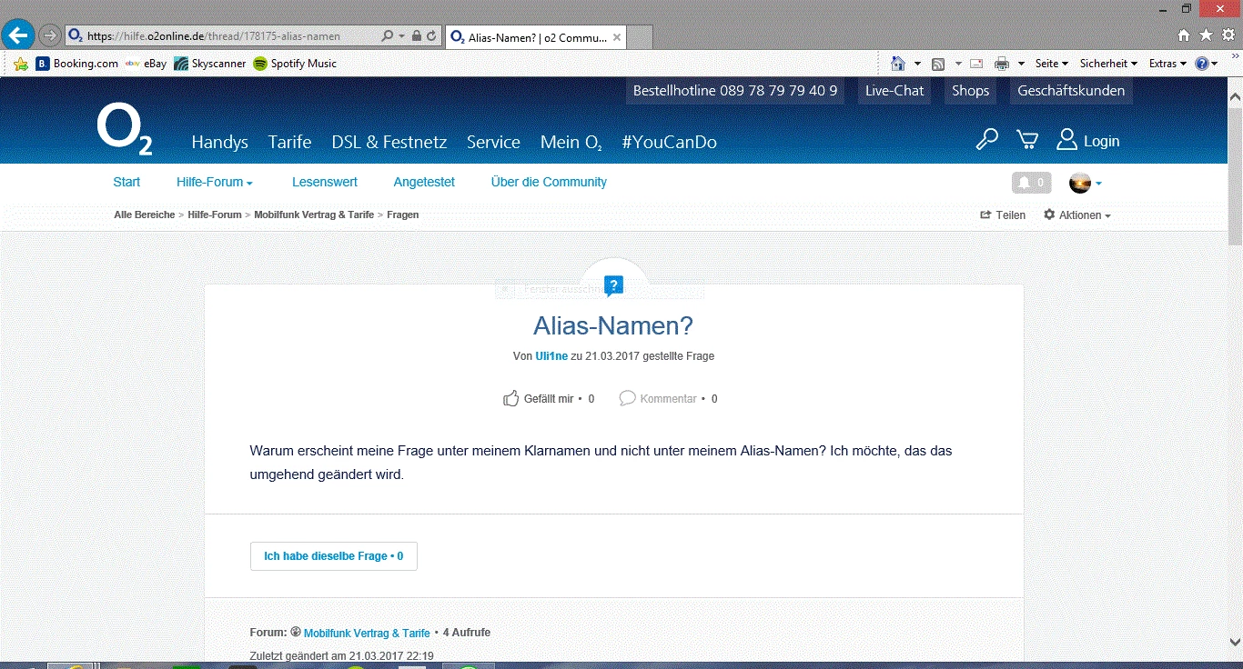The height and width of the screenshot is (669, 1243).
Task: Expand the address bar search dropdown arrow
Action: 402,36
